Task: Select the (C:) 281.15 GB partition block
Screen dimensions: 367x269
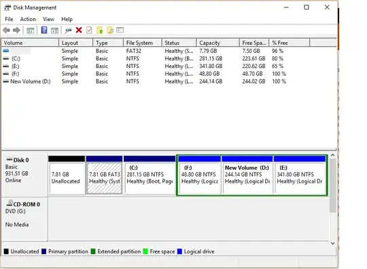Action: point(150,175)
